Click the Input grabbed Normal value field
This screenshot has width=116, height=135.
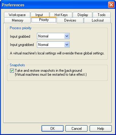click(x=53, y=36)
